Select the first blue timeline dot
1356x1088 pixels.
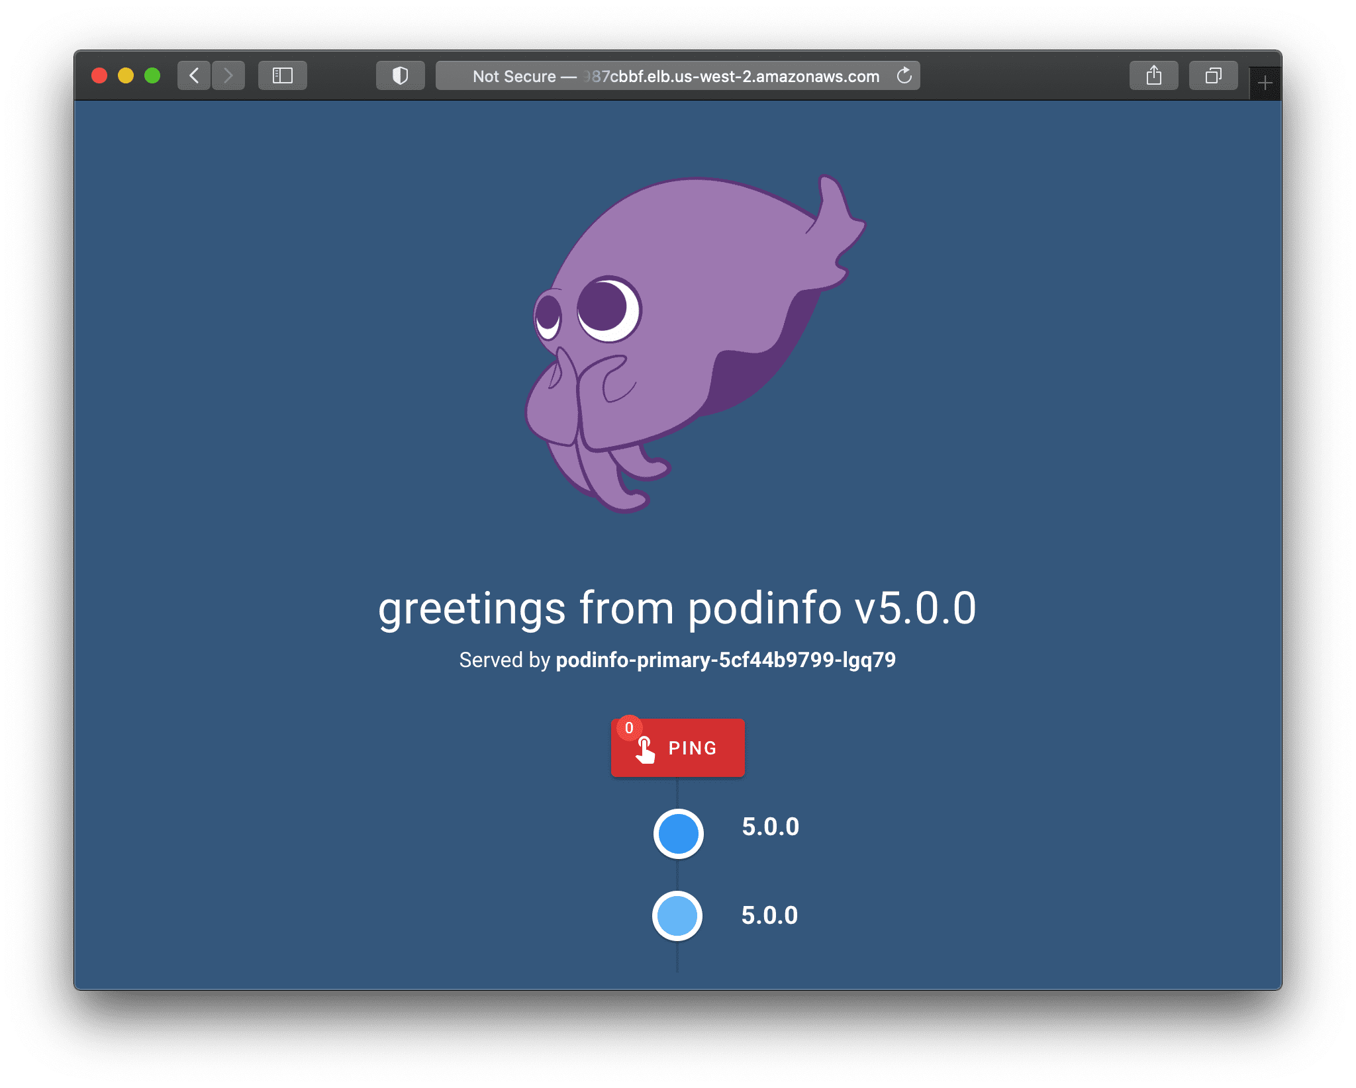pyautogui.click(x=678, y=834)
